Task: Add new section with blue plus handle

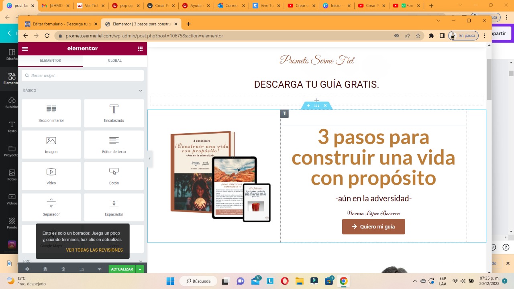Action: (x=308, y=106)
